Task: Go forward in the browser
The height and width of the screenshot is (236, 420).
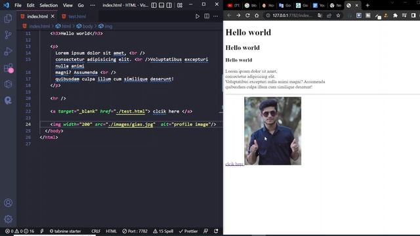Action: point(238,16)
